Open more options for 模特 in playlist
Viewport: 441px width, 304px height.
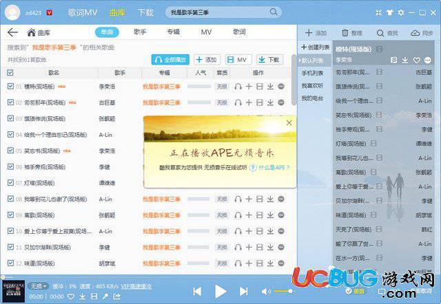point(427,60)
